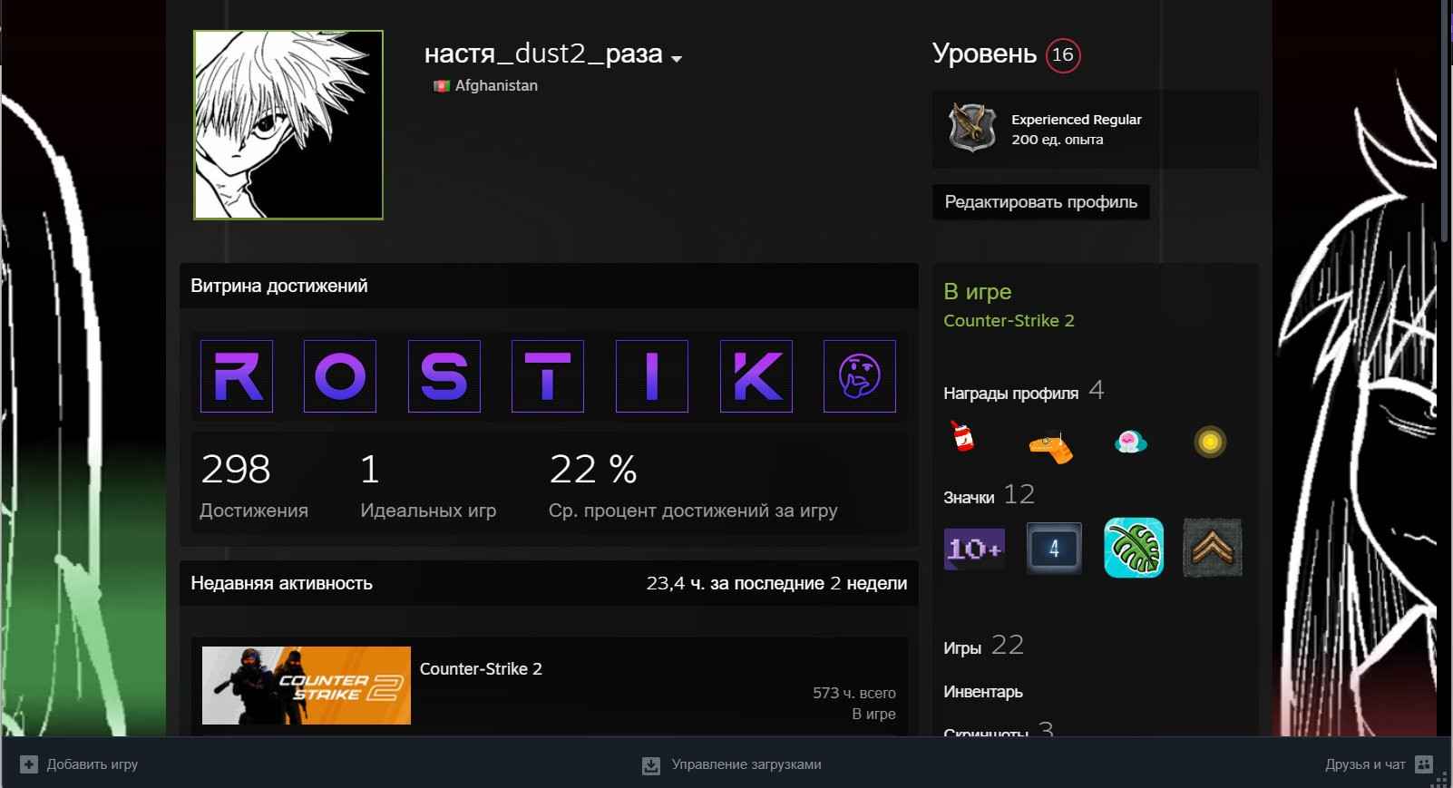
Task: Click the I letter achievement icon
Action: tap(652, 376)
